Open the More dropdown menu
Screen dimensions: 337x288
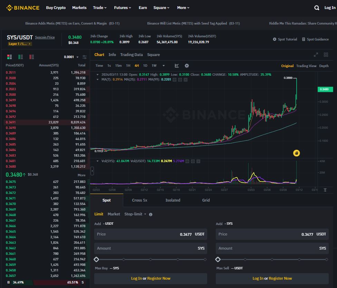pos(183,8)
